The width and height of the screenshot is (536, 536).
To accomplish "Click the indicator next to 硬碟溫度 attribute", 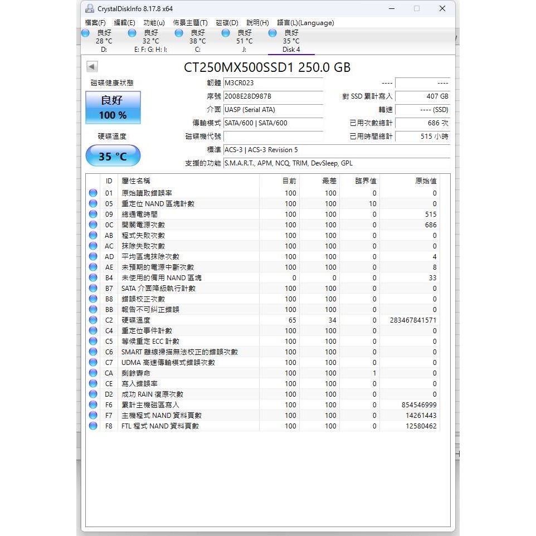I will (x=92, y=320).
